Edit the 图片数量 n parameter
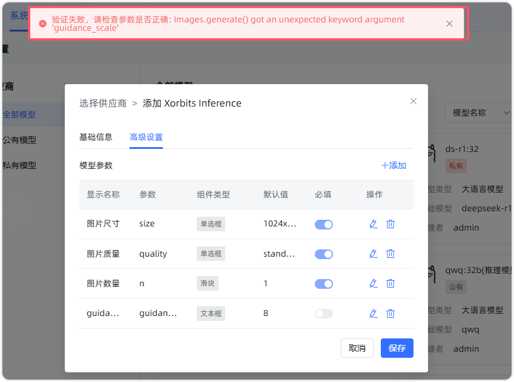514x382 pixels. (x=373, y=283)
